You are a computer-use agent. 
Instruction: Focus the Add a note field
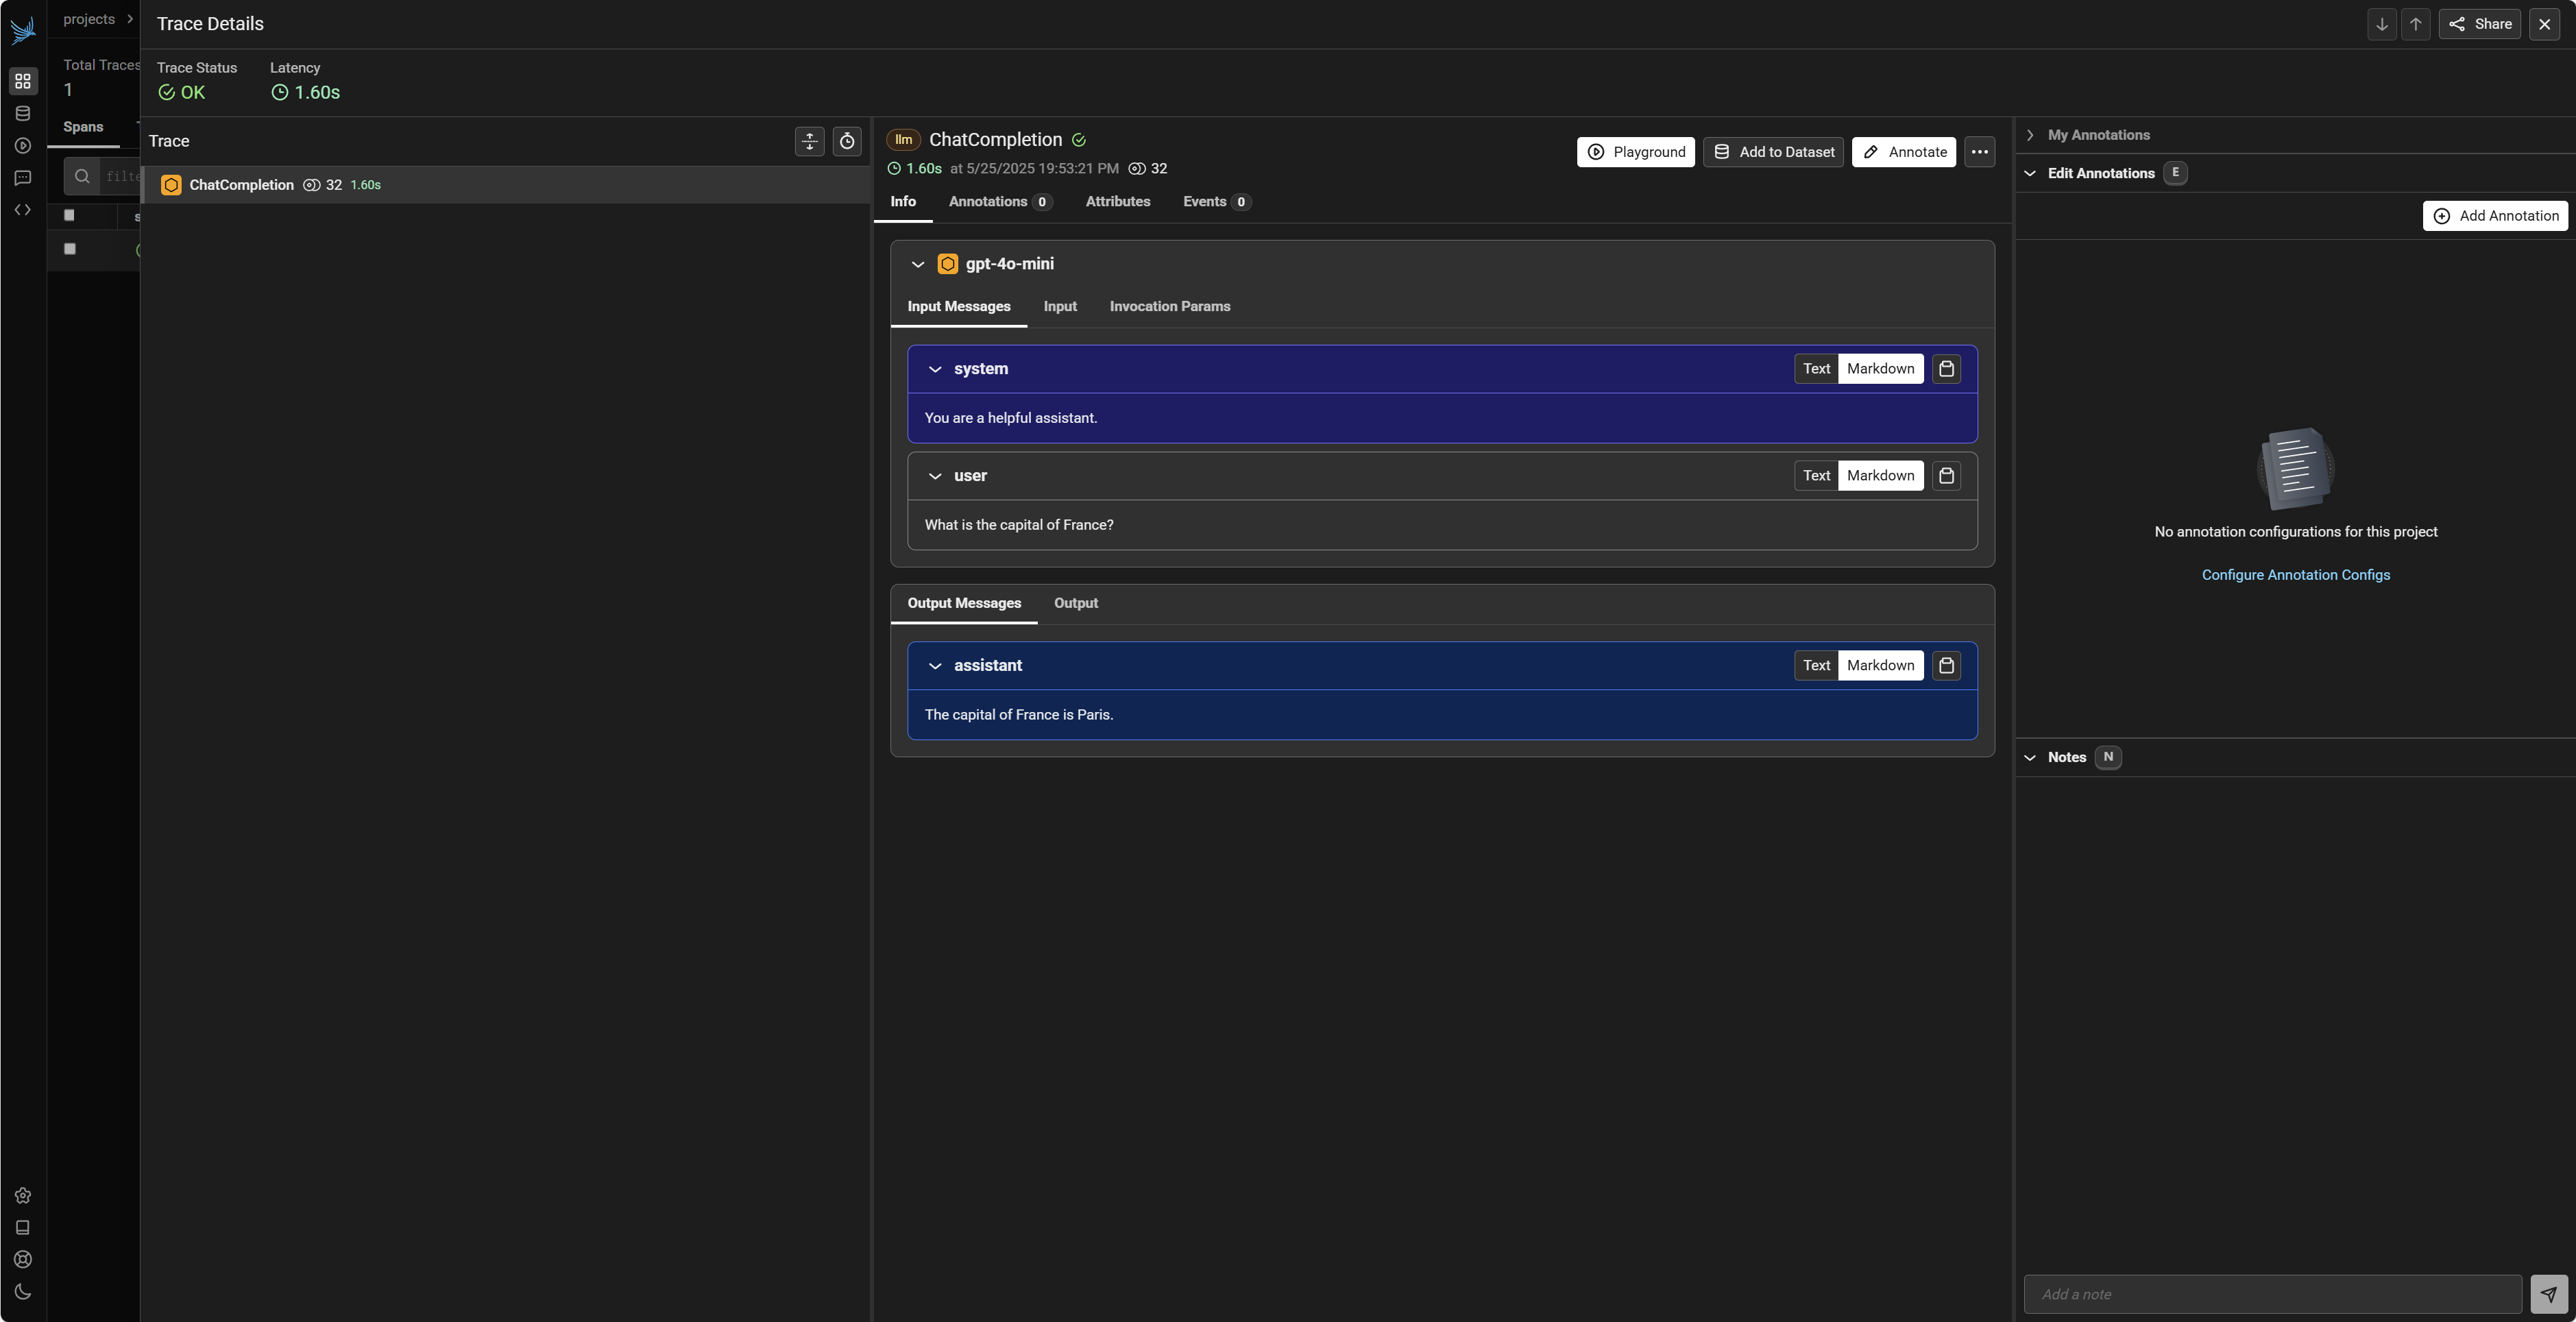click(x=2272, y=1294)
